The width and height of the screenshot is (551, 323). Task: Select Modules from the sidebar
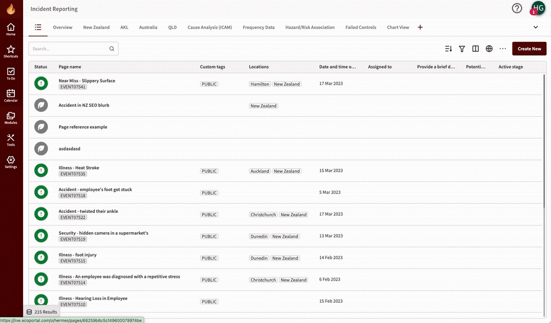click(x=11, y=117)
